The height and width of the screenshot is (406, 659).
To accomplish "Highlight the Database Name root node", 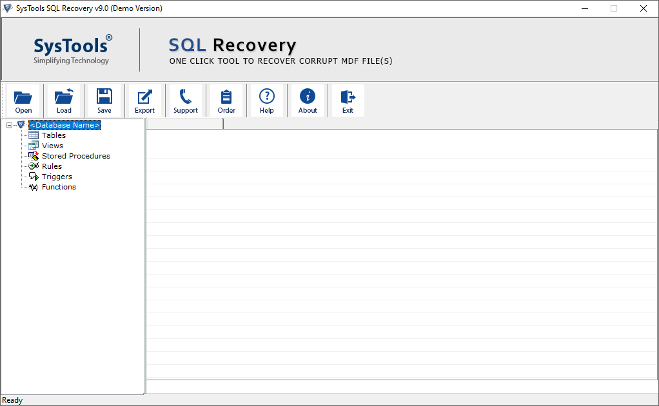I will (x=64, y=124).
